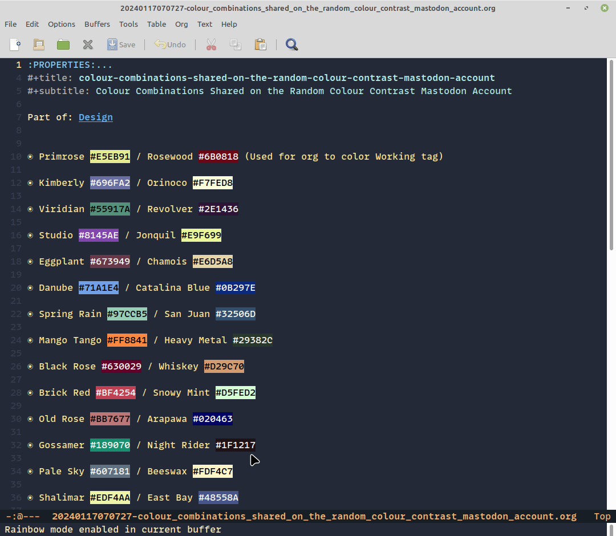Undo the last change
Screen dimensions: 616x536
[170, 44]
